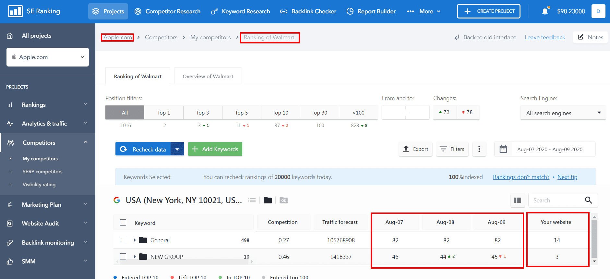This screenshot has height=279, width=610.
Task: Click the Google search engine icon
Action: (117, 200)
